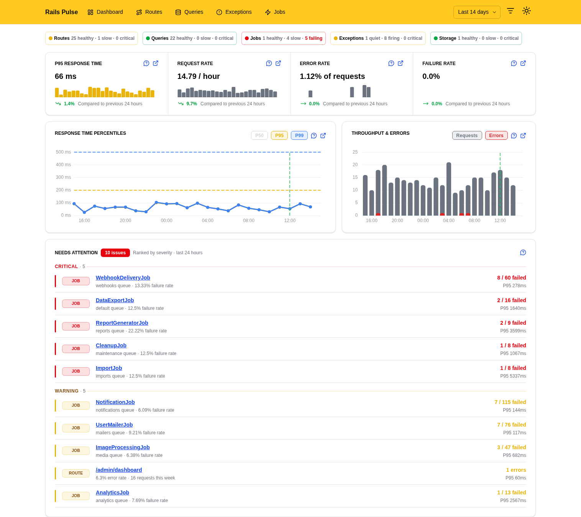Open the Exceptions section
This screenshot has height=517, width=581.
pyautogui.click(x=234, y=12)
